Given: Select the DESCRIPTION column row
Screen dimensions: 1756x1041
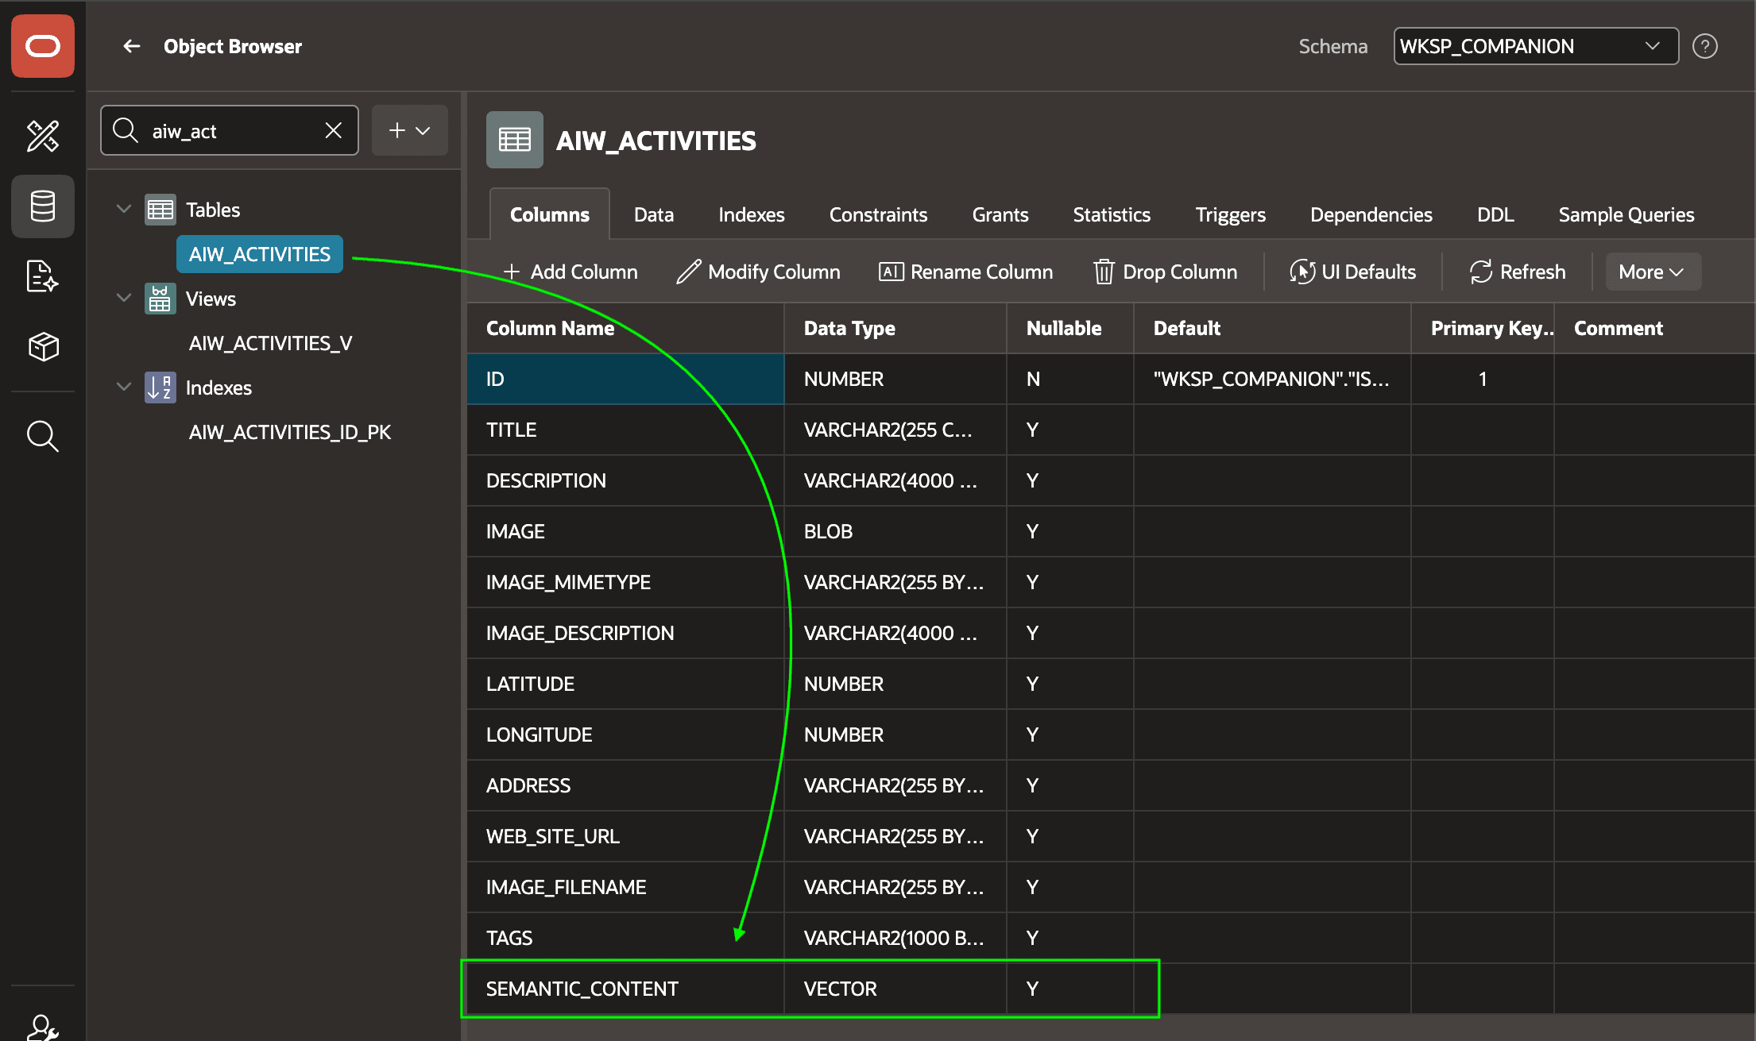Looking at the screenshot, I should coord(1111,480).
